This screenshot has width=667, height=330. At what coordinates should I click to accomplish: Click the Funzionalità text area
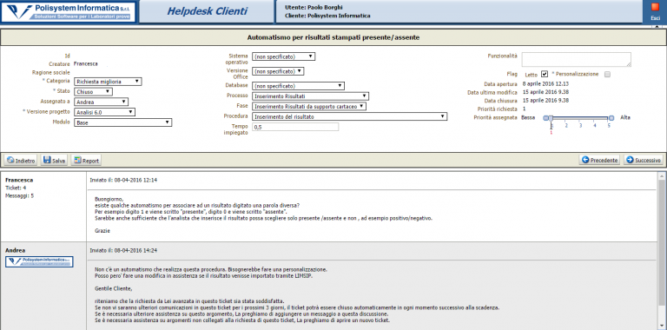[x=577, y=60]
